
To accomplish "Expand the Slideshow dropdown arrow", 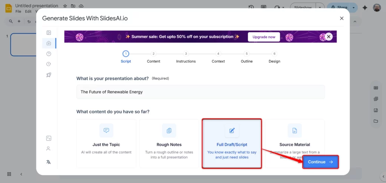I will point(320,7).
